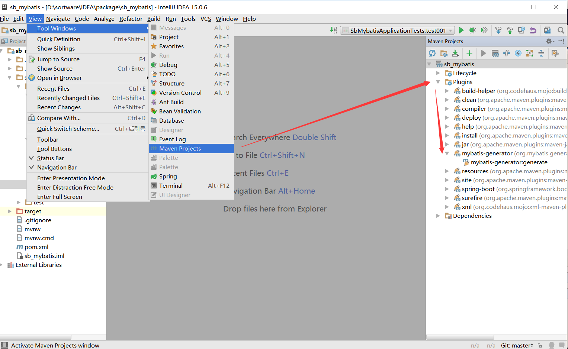Click the surefire plugin entry

[x=472, y=198]
